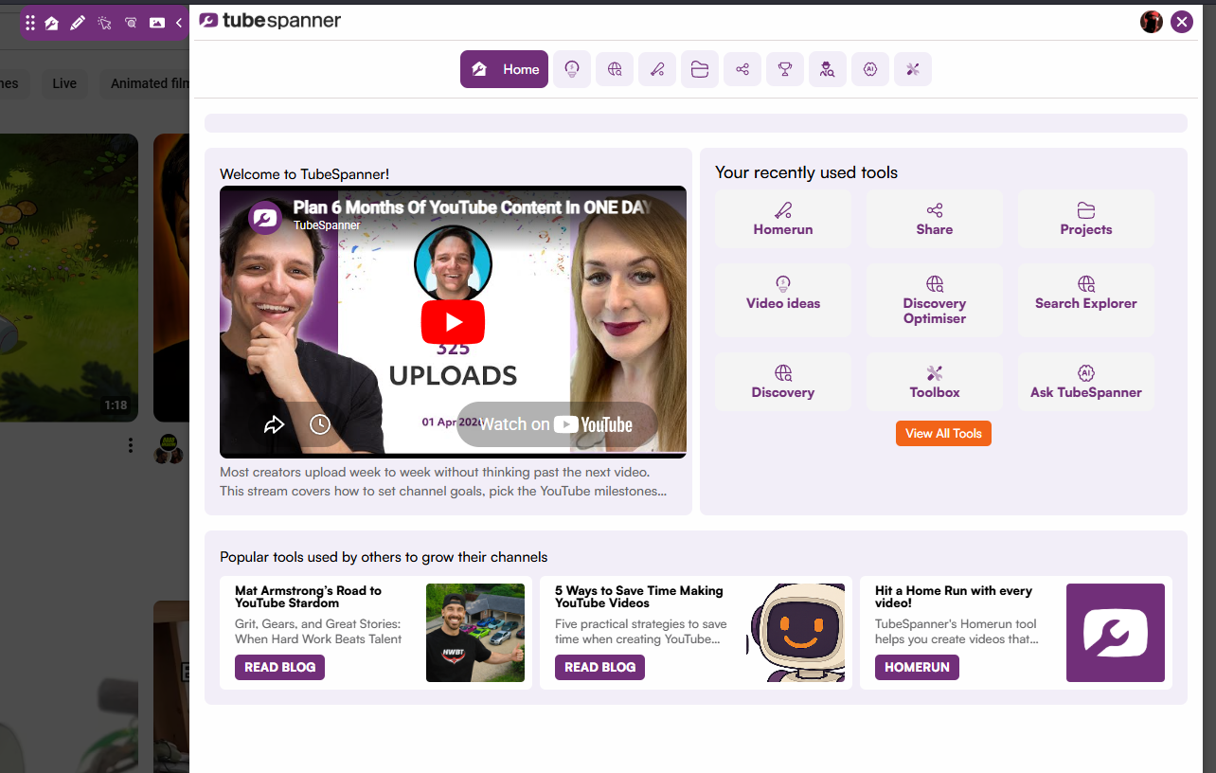The height and width of the screenshot is (773, 1216).
Task: Open the Video ideas tool tile
Action: pos(783,300)
